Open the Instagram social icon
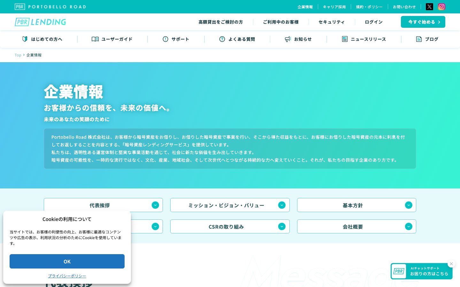The image size is (460, 287). 441,7
